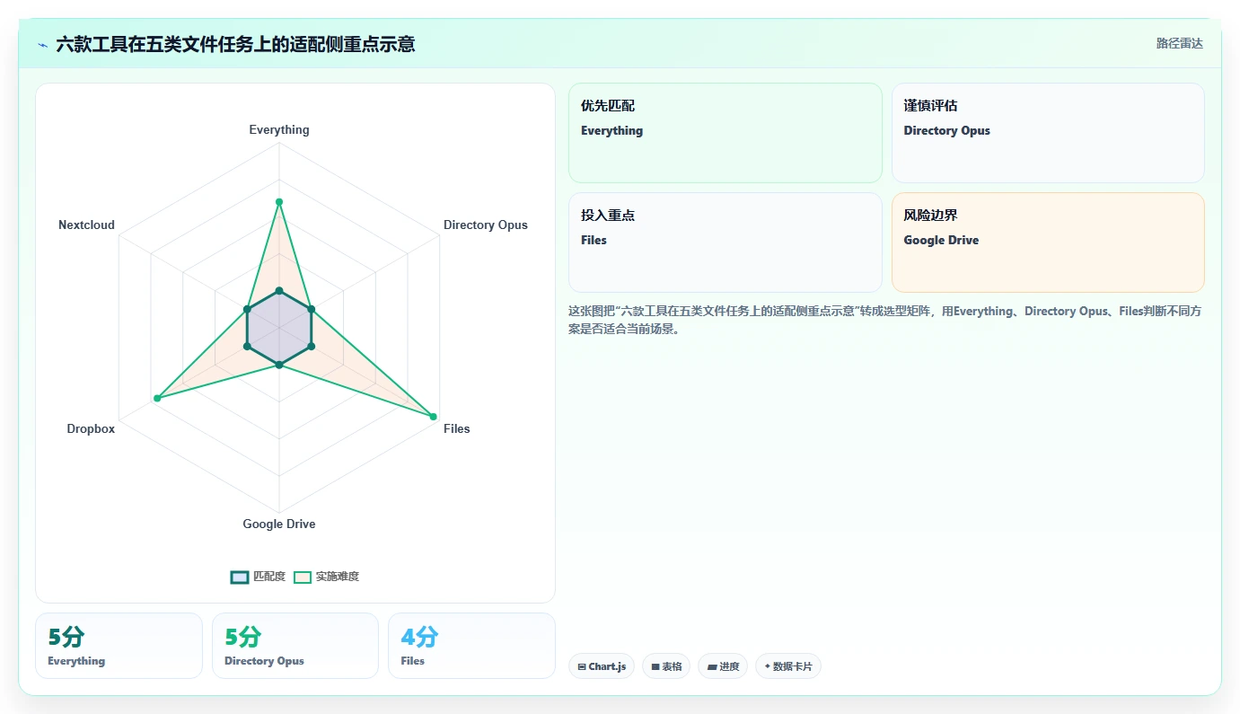This screenshot has height=714, width=1240.
Task: Click 匹配度 data point on Everything axis
Action: pos(279,290)
